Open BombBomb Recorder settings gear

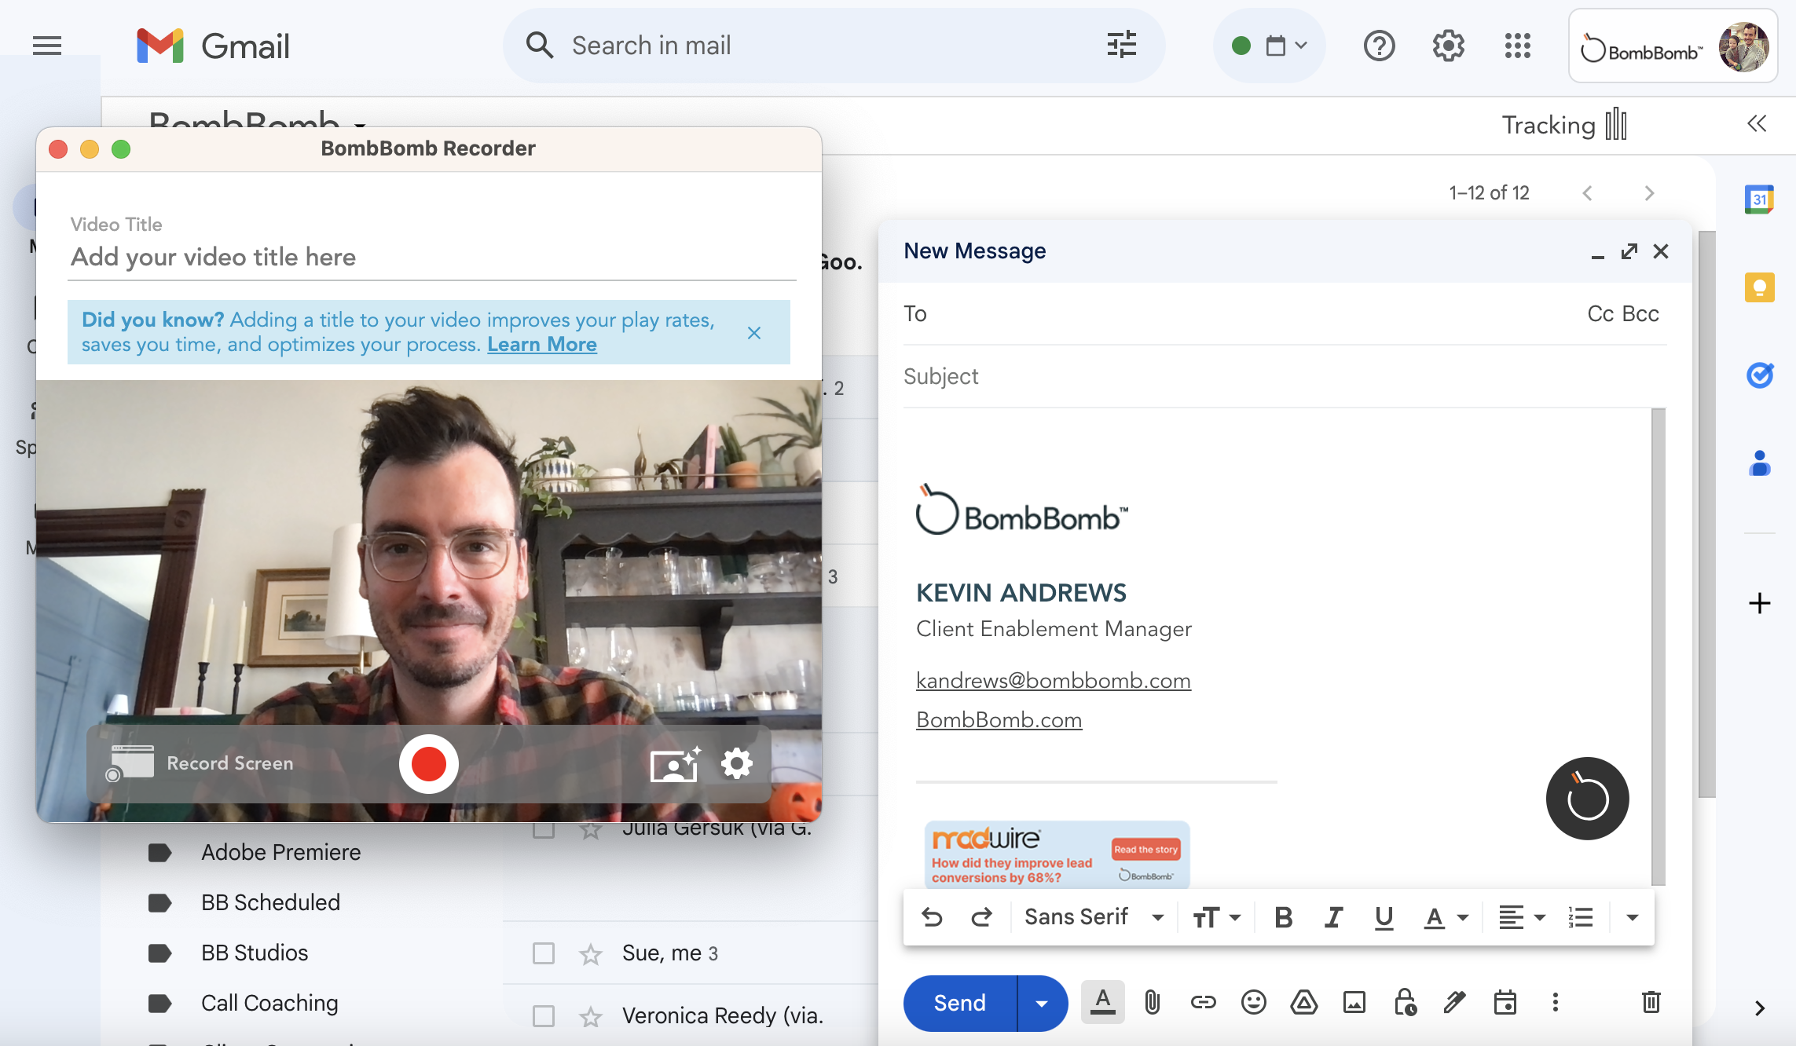pos(737,763)
